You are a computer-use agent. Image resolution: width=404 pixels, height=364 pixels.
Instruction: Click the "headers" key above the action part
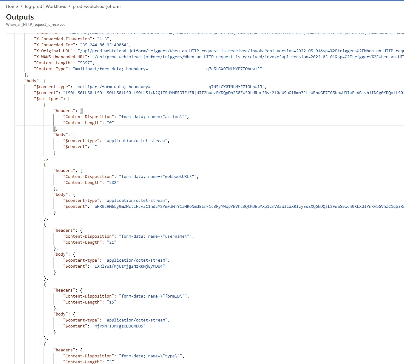coord(65,111)
